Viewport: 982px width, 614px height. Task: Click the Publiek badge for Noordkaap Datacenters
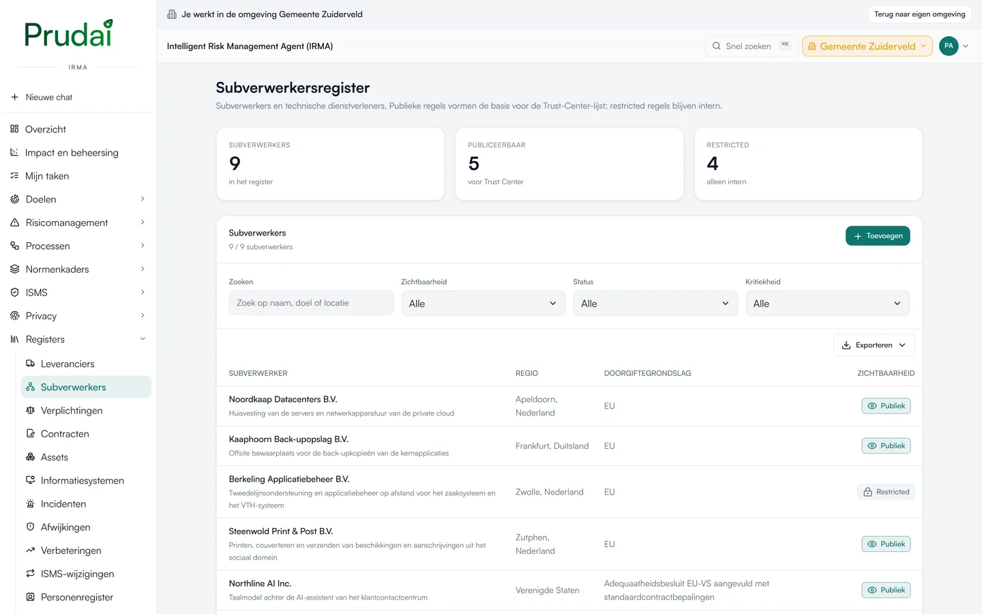887,406
